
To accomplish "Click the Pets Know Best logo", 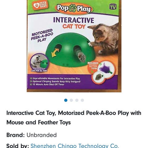I will click(x=40, y=5).
